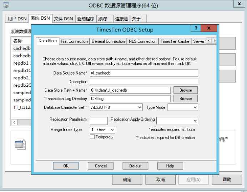Screen dimensions: 247x192
Task: Browse for Transaction Log Directory
Action: pyautogui.click(x=186, y=98)
